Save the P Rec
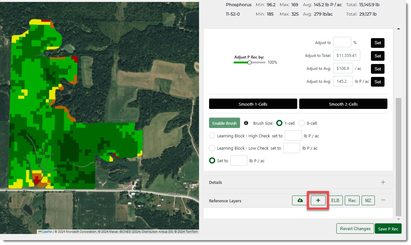The image size is (411, 245). (388, 229)
